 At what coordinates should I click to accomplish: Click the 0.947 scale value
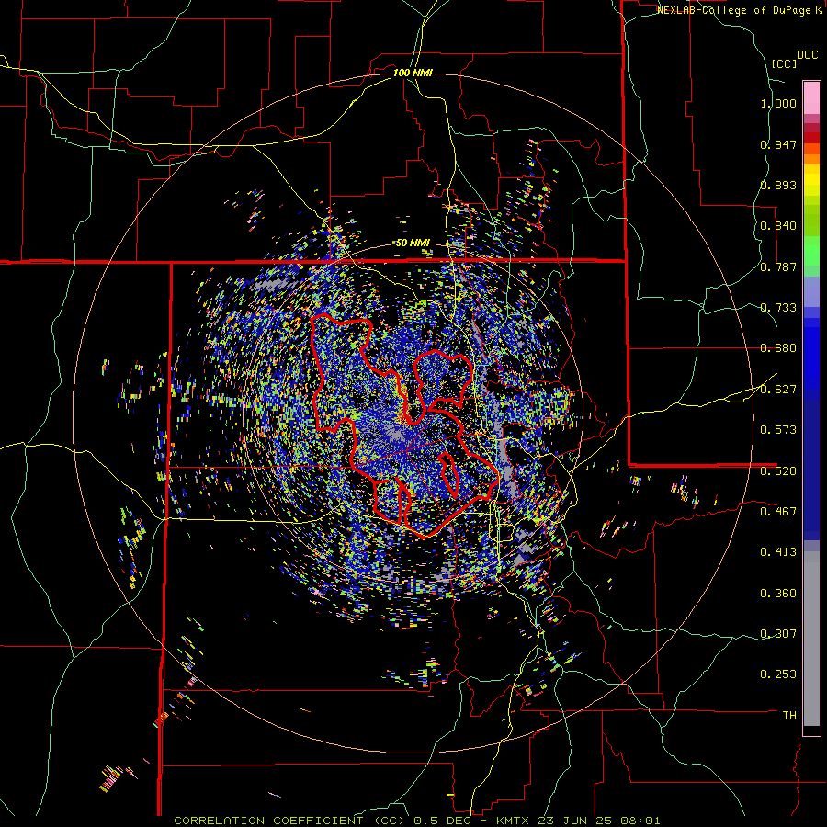[778, 144]
